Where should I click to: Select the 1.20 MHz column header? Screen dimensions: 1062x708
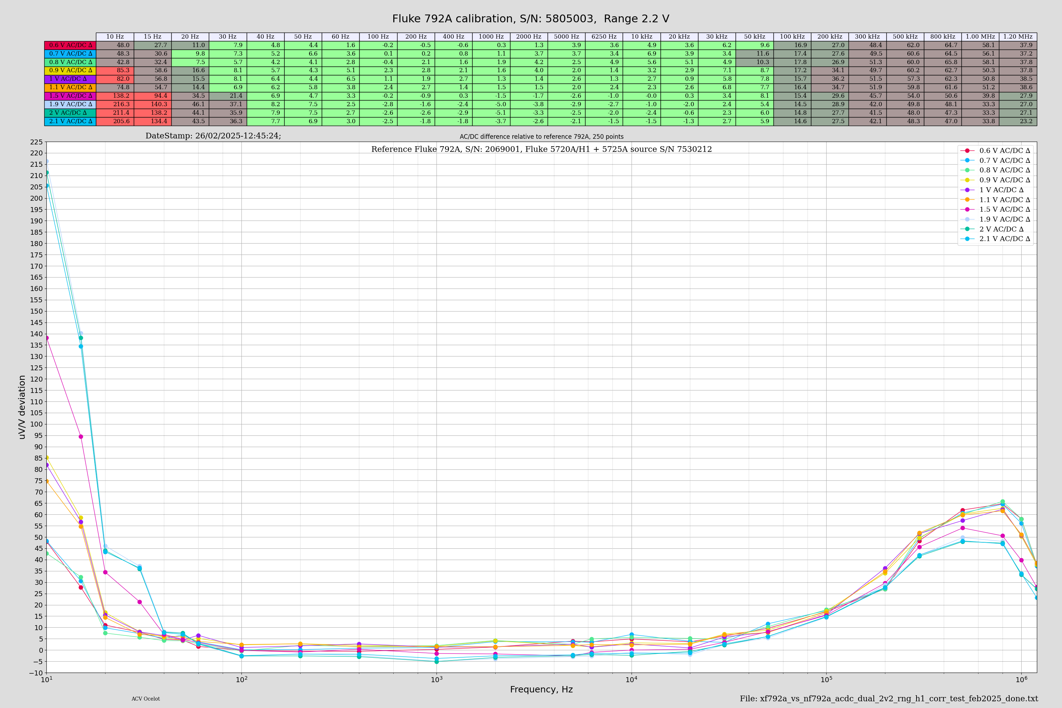point(1018,36)
